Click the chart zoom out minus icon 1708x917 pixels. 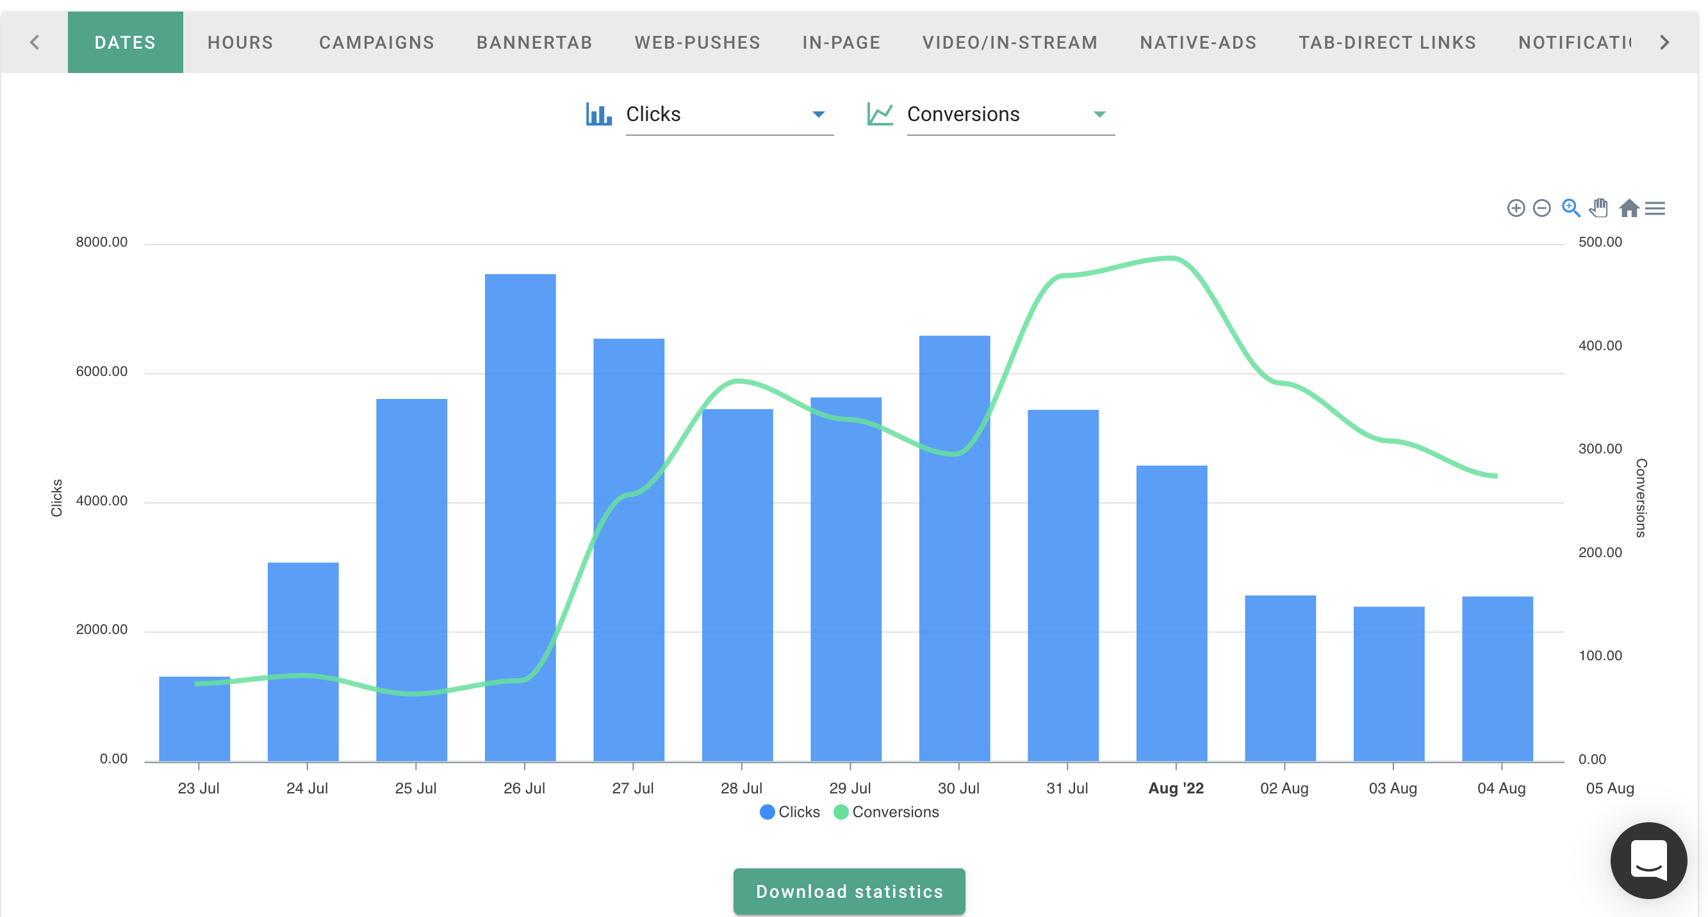(x=1541, y=208)
